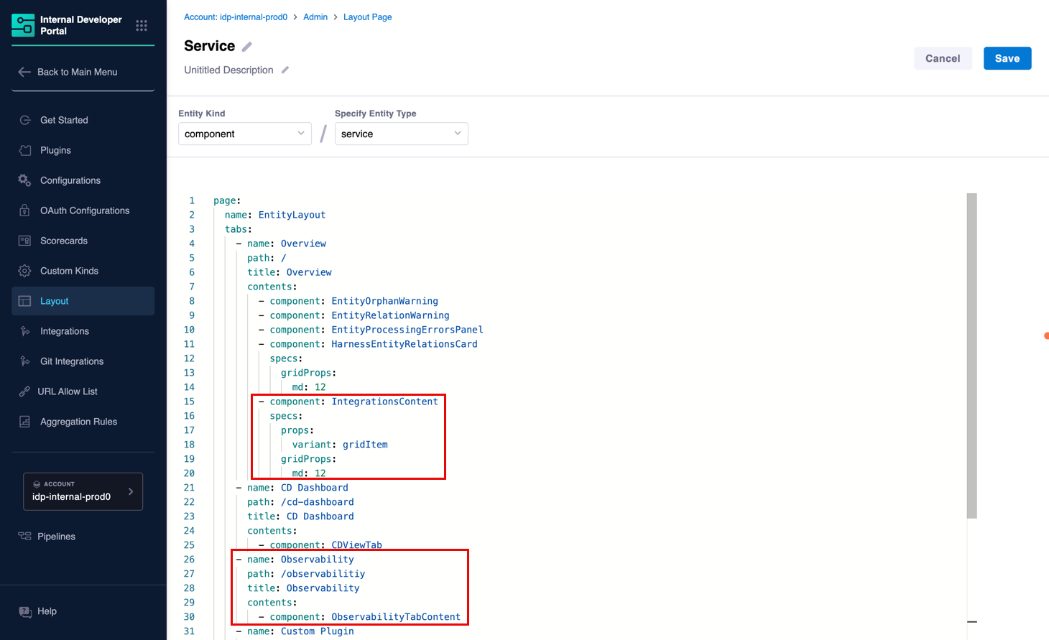This screenshot has height=640, width=1049.
Task: Edit the Service title with pencil icon
Action: [247, 47]
